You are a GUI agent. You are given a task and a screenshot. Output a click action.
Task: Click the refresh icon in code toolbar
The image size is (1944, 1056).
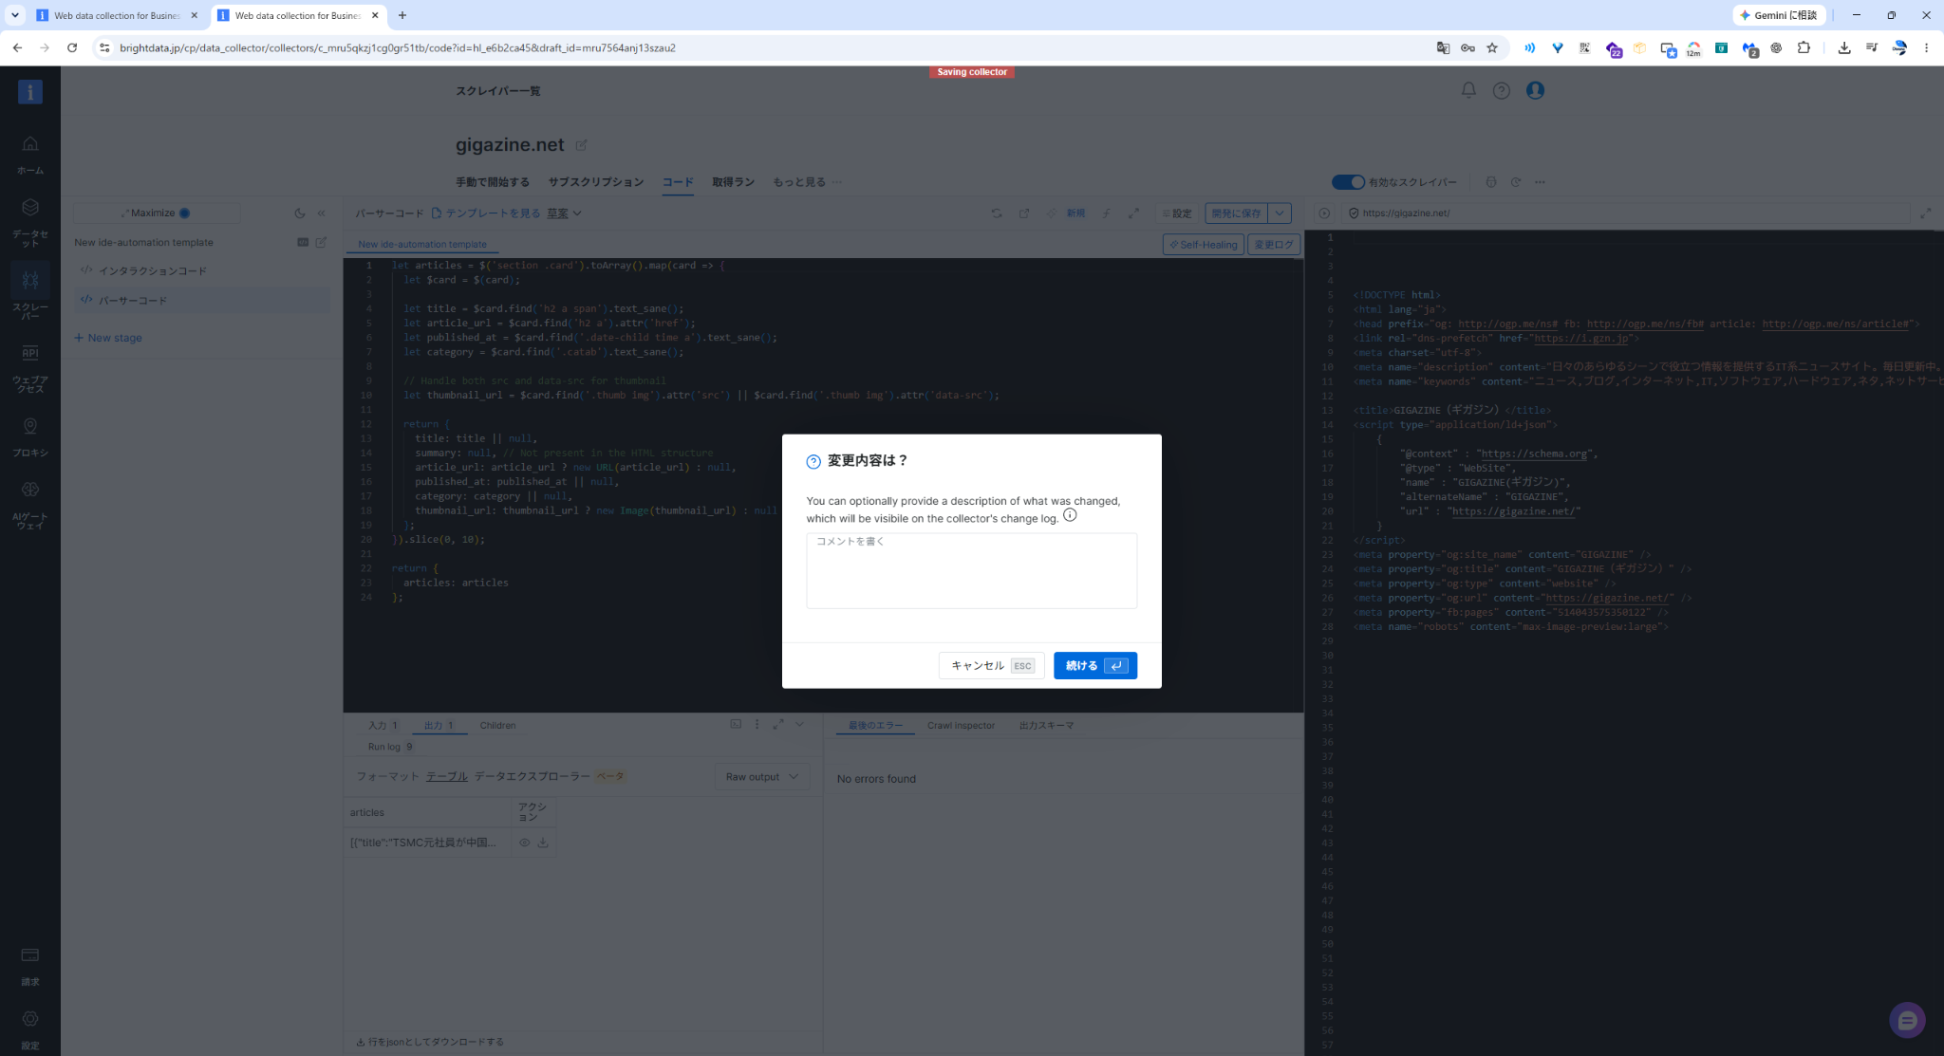997,213
